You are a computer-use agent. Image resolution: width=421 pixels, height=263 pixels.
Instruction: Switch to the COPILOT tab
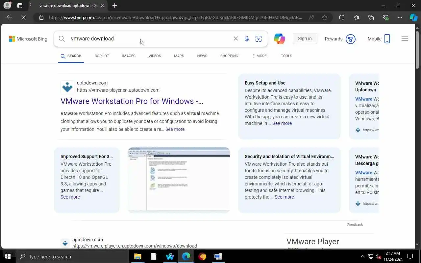click(x=102, y=56)
